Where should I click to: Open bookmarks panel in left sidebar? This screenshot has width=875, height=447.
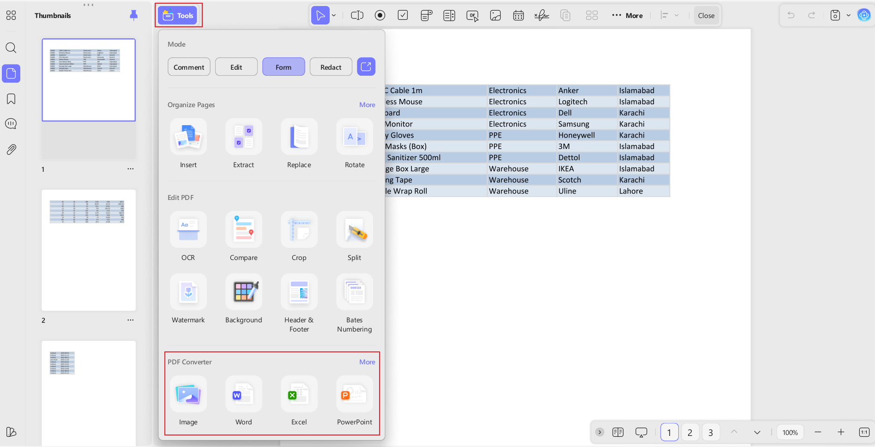pyautogui.click(x=11, y=99)
